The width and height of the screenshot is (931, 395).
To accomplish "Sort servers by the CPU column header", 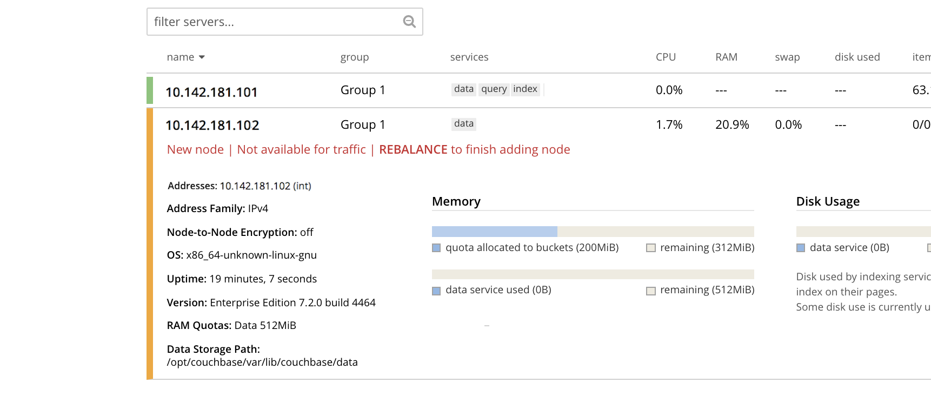I will point(666,57).
